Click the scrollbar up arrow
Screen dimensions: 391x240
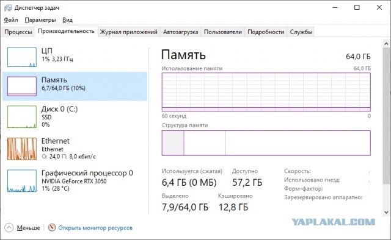click(386, 44)
